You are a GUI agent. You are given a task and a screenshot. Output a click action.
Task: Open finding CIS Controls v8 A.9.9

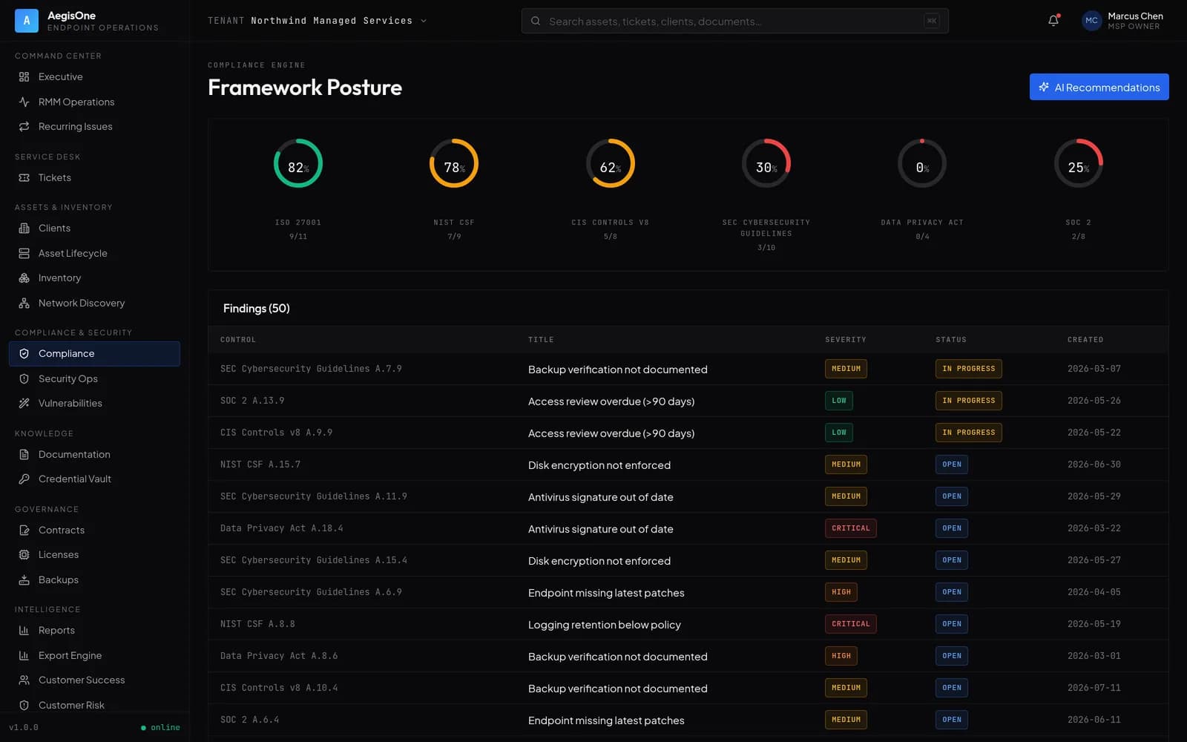pyautogui.click(x=688, y=433)
